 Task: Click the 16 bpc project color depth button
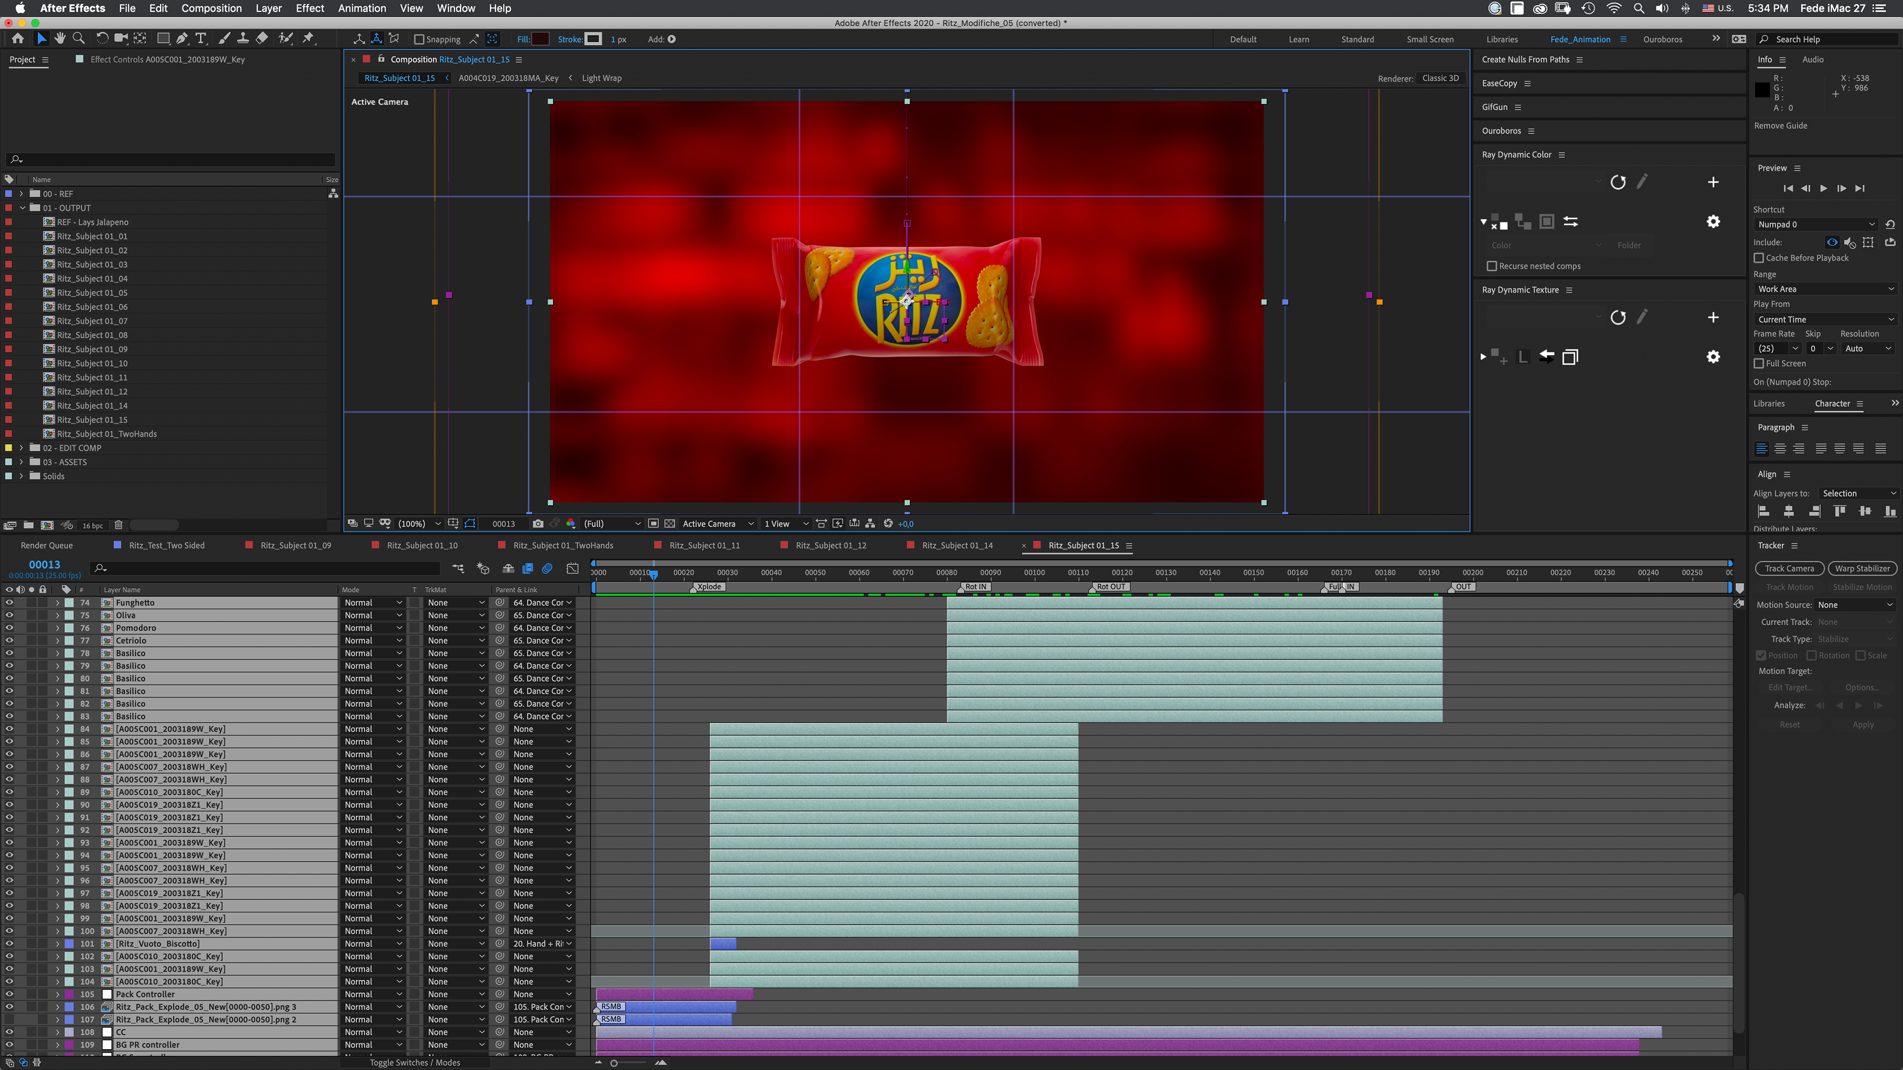pyautogui.click(x=92, y=525)
